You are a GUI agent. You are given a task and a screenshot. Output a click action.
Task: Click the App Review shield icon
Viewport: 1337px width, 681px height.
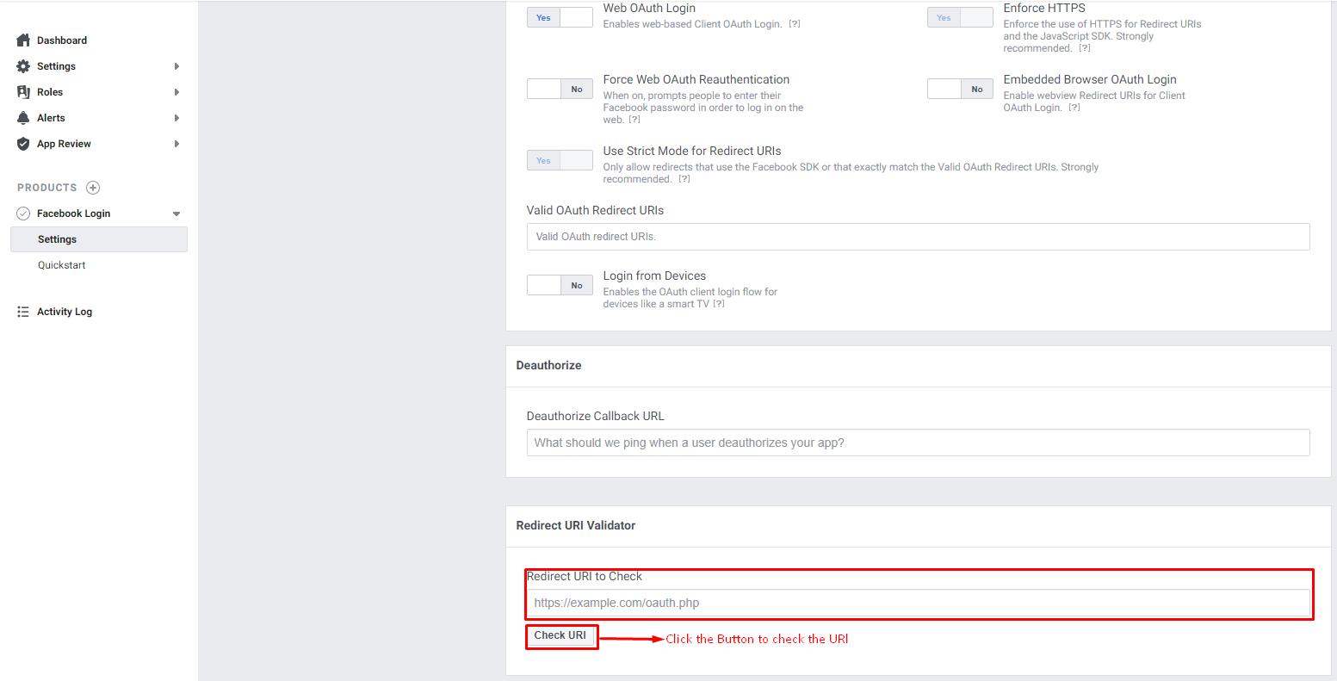click(x=23, y=144)
